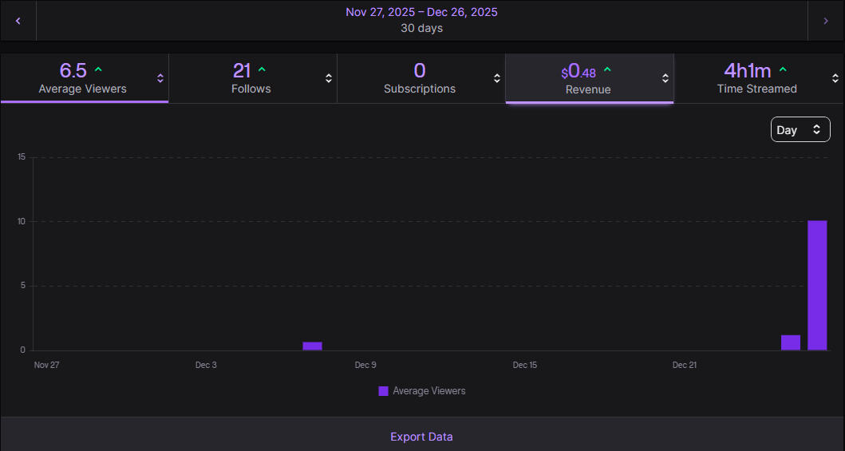Screen dimensions: 845x451
Task: Click the green trend arrow next to 4h1m
Action: pyautogui.click(x=783, y=69)
